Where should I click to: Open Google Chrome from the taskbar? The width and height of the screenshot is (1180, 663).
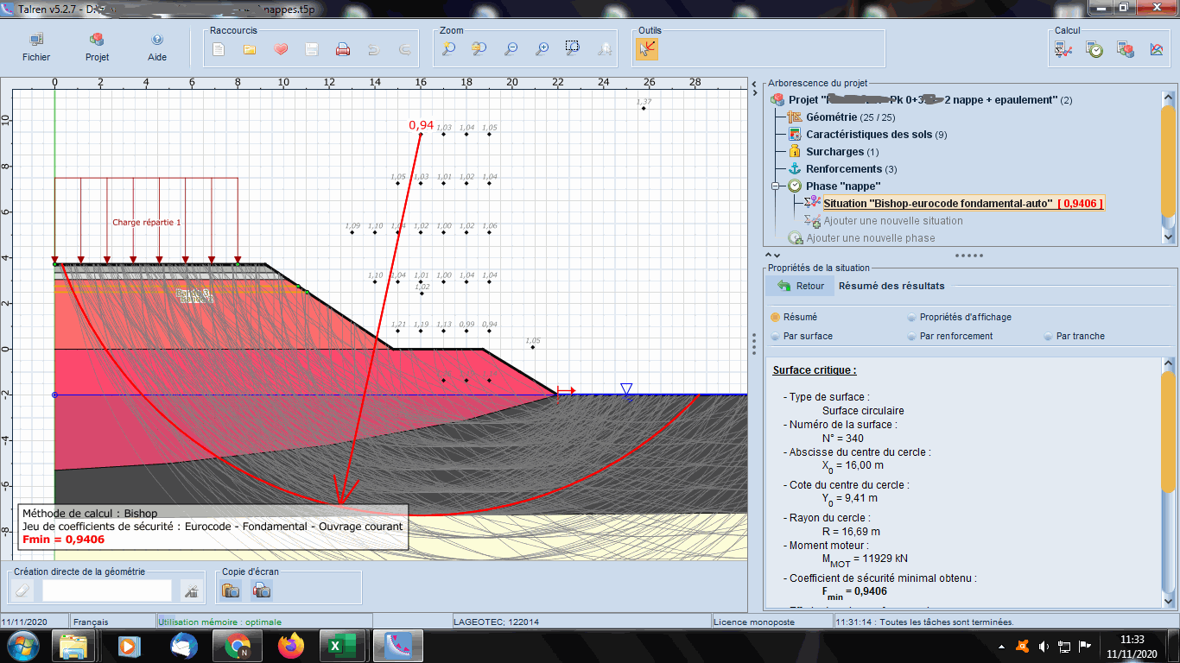[x=238, y=646]
